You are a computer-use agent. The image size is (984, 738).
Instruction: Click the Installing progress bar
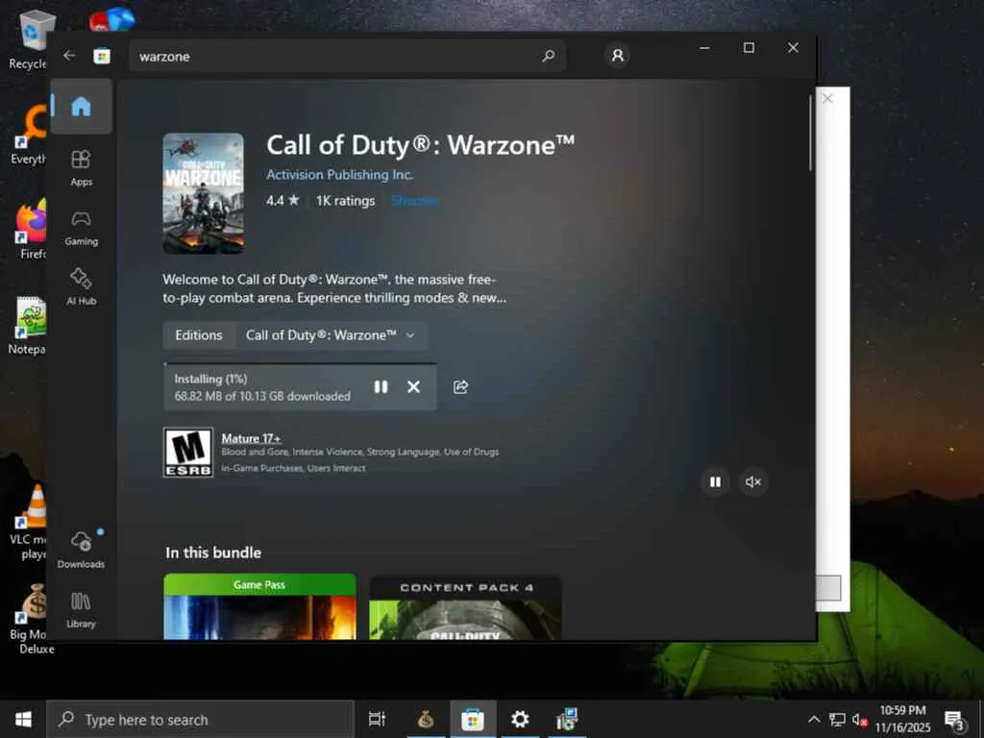coord(300,363)
